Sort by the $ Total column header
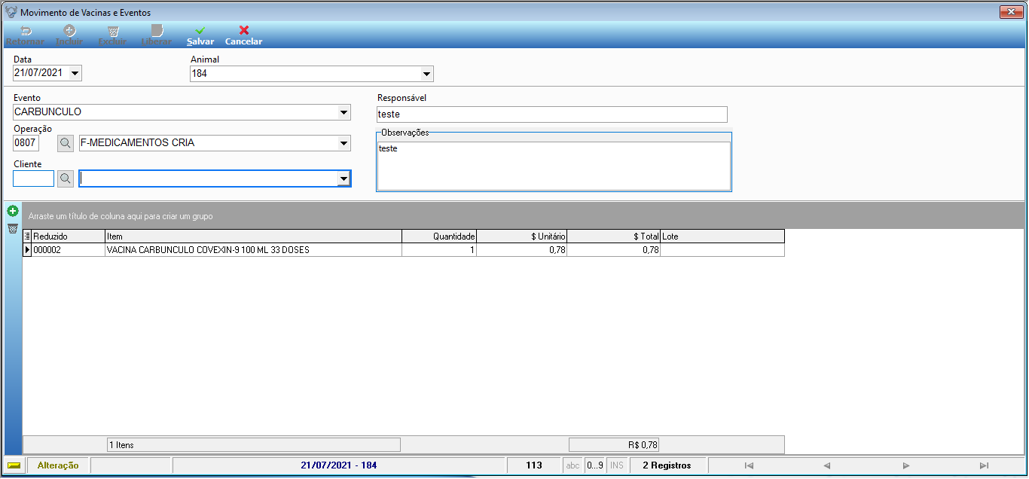1029x479 pixels. (x=614, y=236)
